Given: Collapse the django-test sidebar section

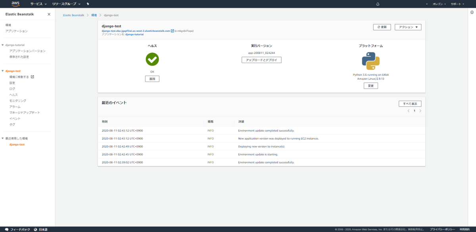Looking at the screenshot, I should click(x=3, y=71).
